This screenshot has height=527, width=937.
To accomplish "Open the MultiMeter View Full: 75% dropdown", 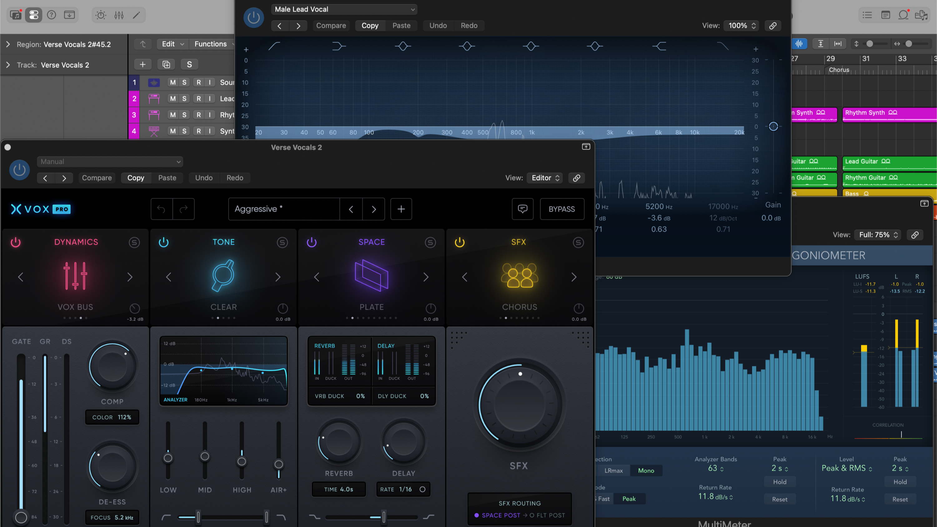I will coord(878,234).
